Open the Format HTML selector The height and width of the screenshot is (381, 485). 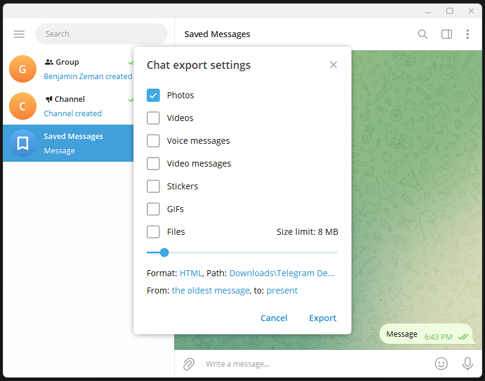[191, 273]
